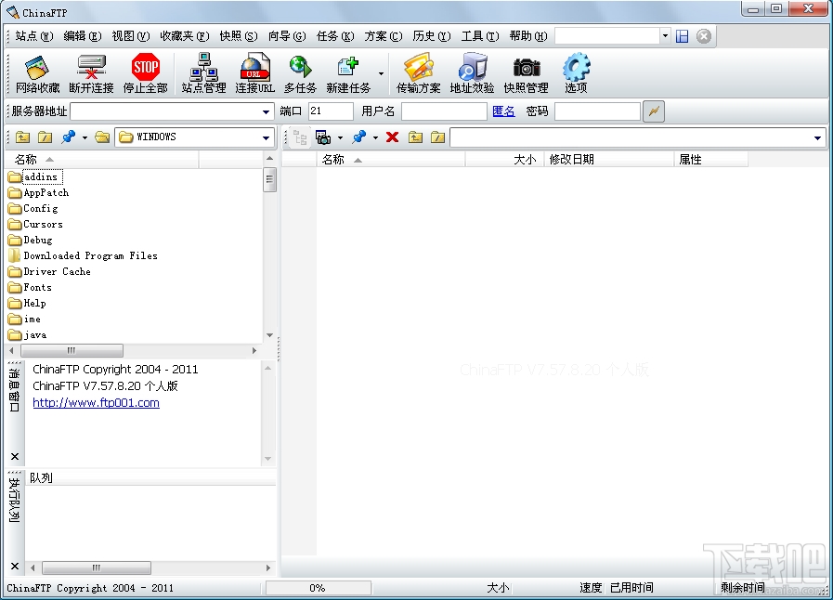Image resolution: width=833 pixels, height=600 pixels.
Task: Click the remote pane snapshot camera icon
Action: [x=323, y=137]
